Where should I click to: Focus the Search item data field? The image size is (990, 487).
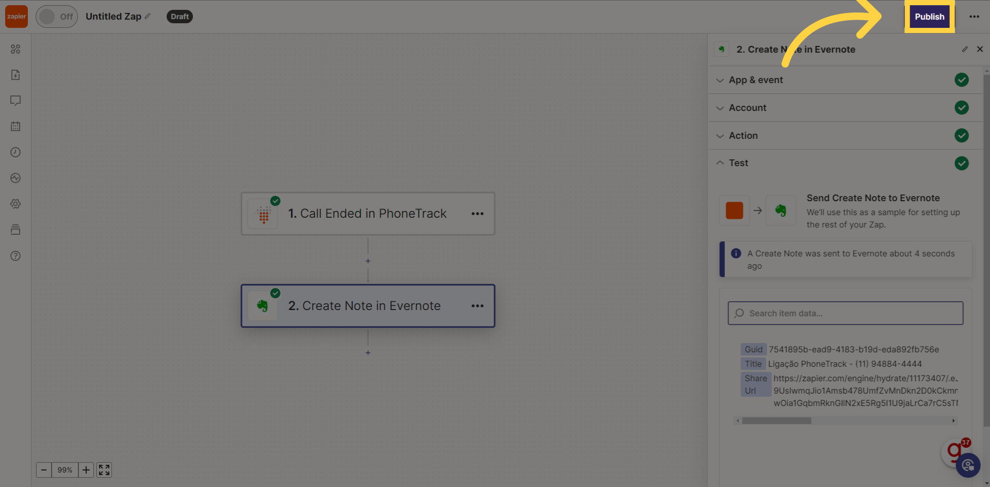tap(845, 313)
